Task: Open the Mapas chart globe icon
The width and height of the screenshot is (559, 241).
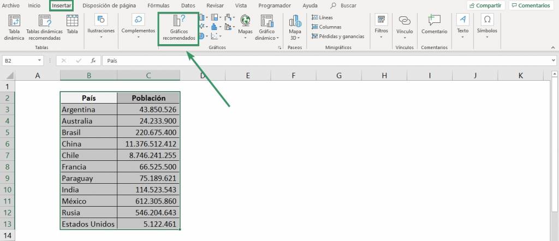Action: 245,21
